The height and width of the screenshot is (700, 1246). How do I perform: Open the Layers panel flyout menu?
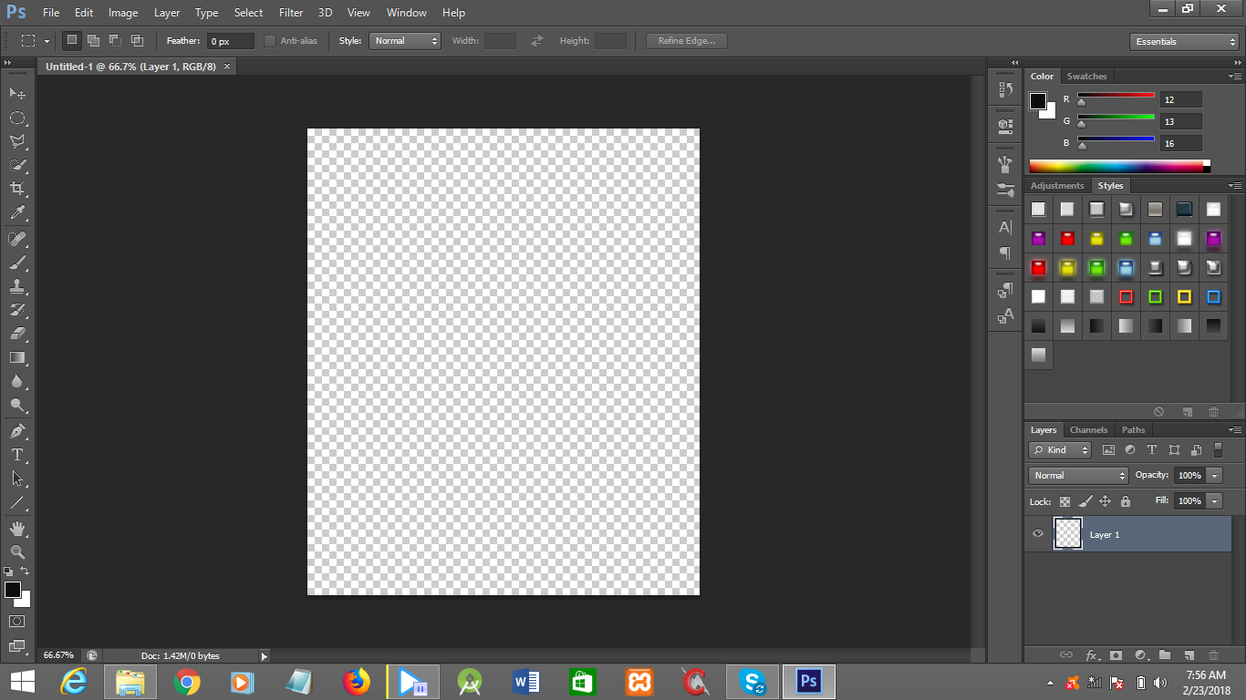(1234, 430)
